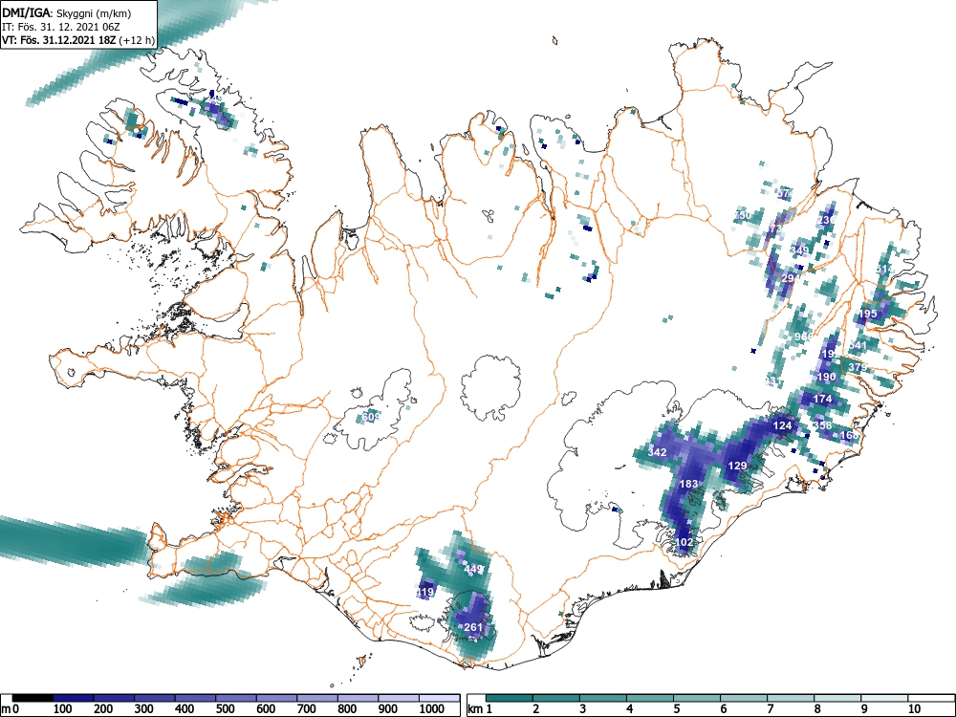The image size is (956, 717).
Task: Click the legend swatch between 500 and 600 m
Action: pyautogui.click(x=236, y=698)
